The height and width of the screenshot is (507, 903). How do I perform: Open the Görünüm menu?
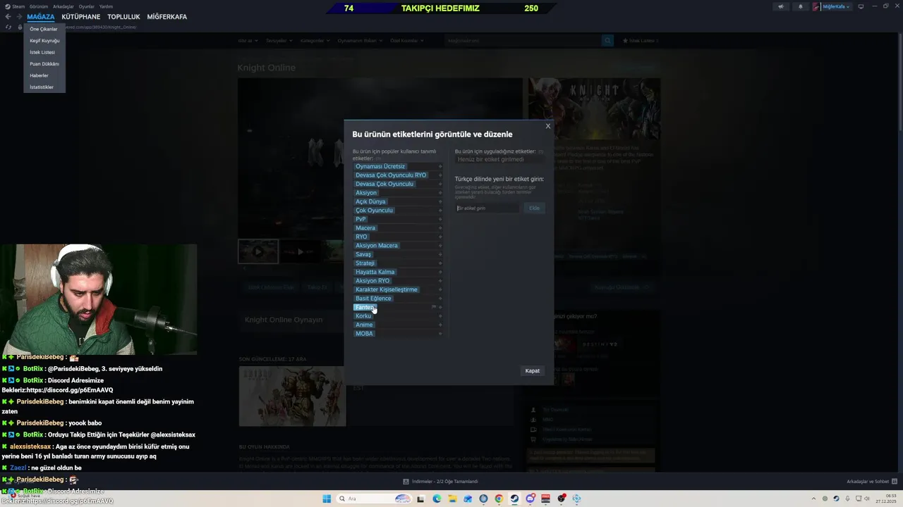click(x=39, y=6)
